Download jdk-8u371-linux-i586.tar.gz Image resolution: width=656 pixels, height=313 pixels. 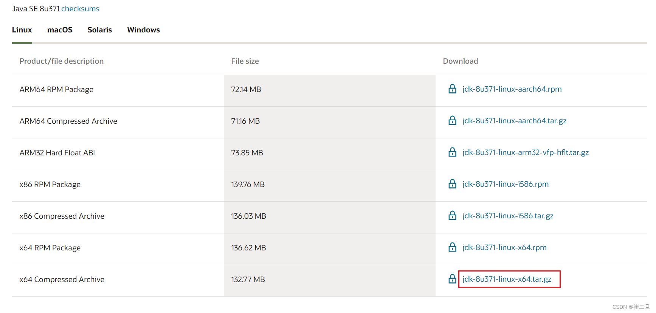tap(508, 216)
